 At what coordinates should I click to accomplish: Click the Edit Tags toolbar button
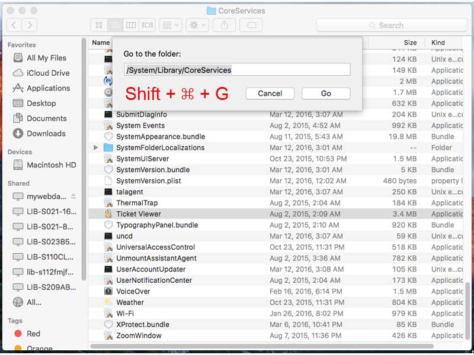(x=251, y=25)
